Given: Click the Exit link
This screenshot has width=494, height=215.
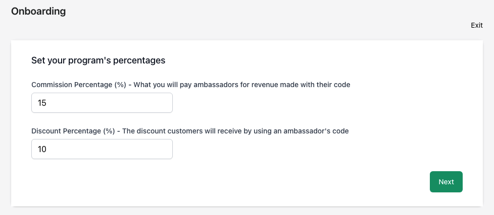Looking at the screenshot, I should 477,25.
